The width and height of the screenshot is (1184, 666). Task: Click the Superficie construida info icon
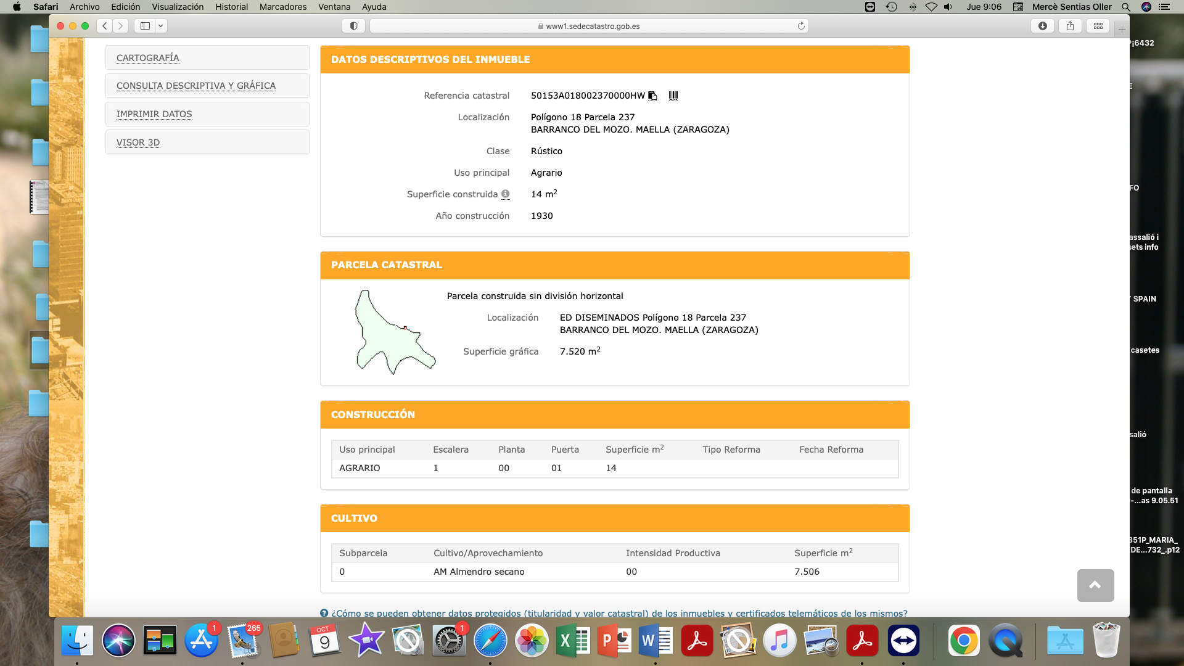click(x=506, y=194)
